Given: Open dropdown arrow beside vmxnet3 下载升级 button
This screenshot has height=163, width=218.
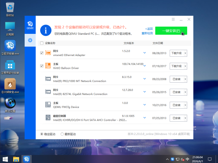Looking at the screenshot, I should tap(185, 53).
